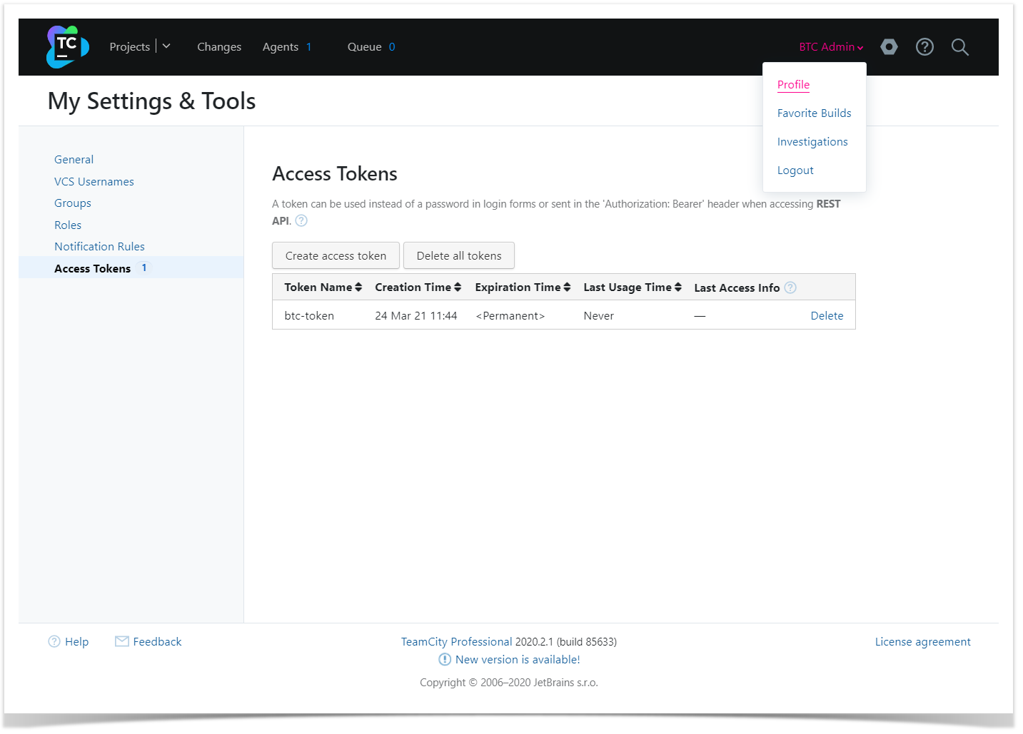Sort by Expiration Time arrows
Image resolution: width=1023 pixels, height=734 pixels.
pyautogui.click(x=567, y=287)
